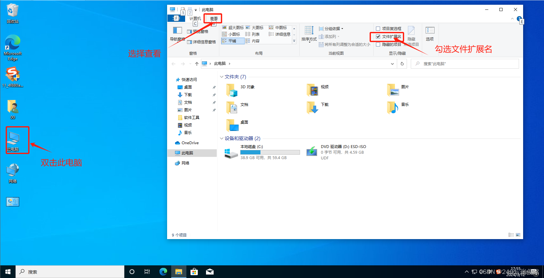Click the taskbar 搜索 search box
Viewport: 544px width, 278px height.
70,272
